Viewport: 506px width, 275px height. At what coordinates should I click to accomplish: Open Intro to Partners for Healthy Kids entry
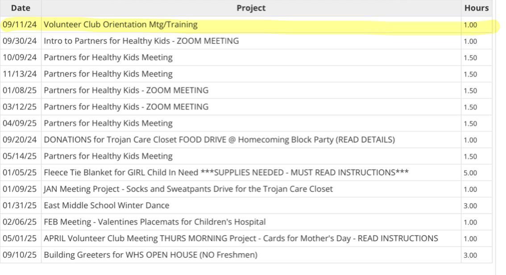[x=141, y=41]
